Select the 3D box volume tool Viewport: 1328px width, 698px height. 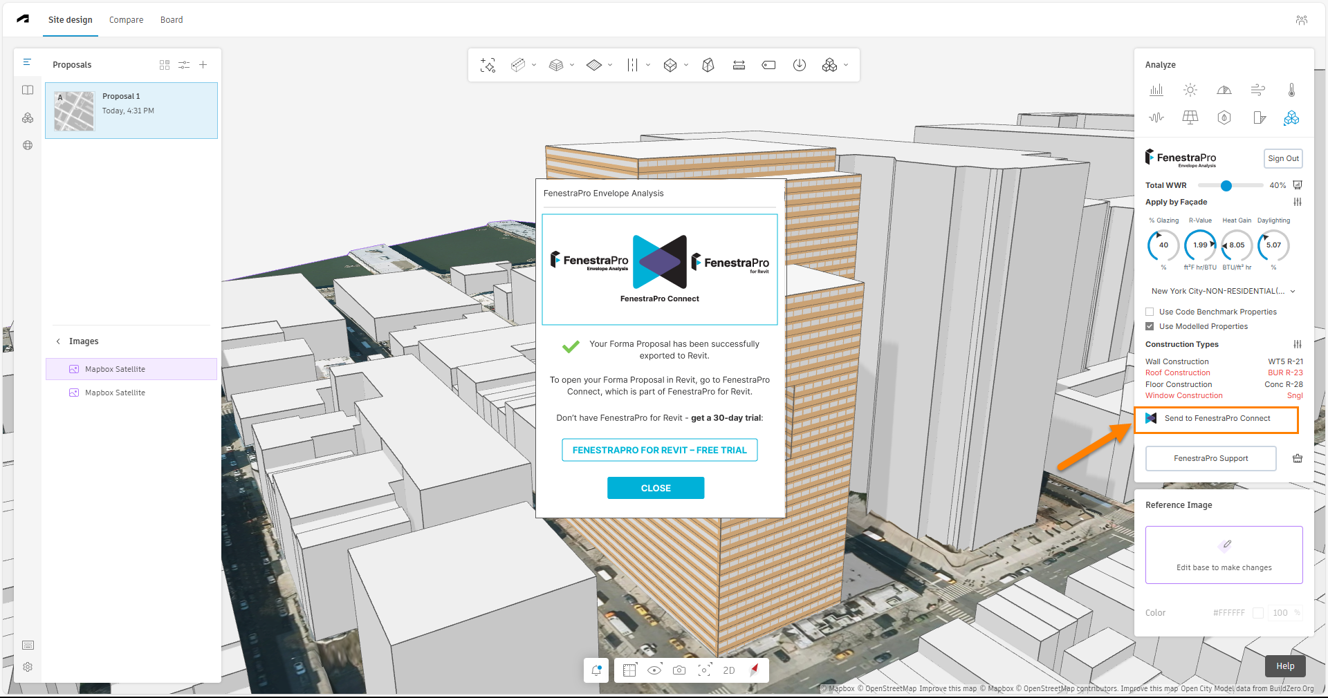(670, 65)
